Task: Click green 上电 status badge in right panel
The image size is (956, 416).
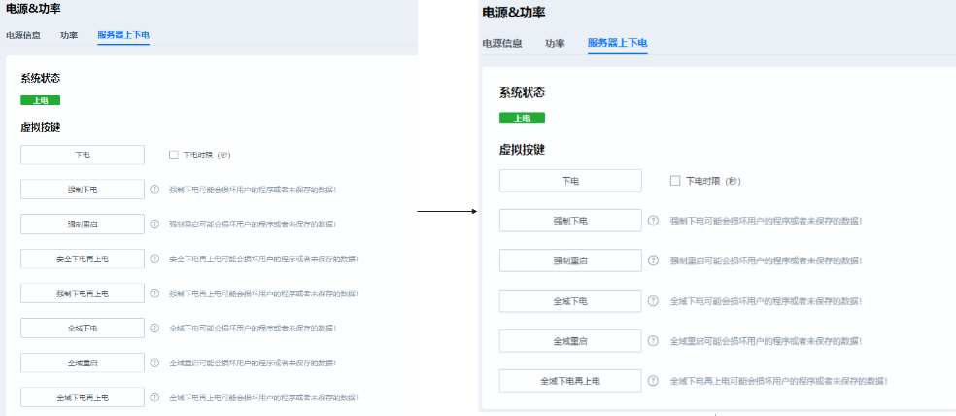Action: (x=522, y=119)
